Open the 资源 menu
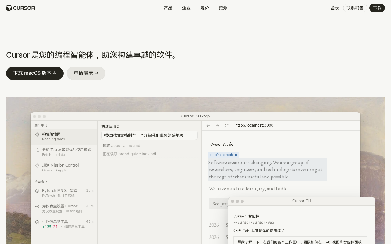The height and width of the screenshot is (244, 391). click(x=223, y=8)
